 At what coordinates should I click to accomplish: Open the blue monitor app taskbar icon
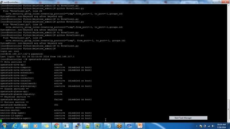129,126
